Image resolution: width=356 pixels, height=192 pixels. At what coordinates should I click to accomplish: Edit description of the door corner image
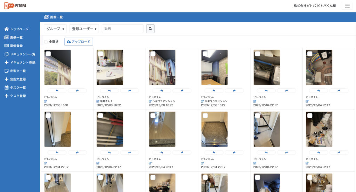click(46, 163)
